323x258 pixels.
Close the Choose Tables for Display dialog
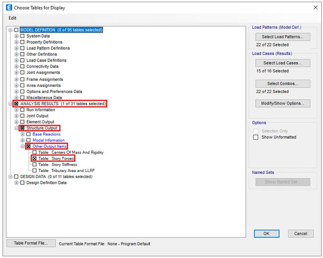(315, 7)
